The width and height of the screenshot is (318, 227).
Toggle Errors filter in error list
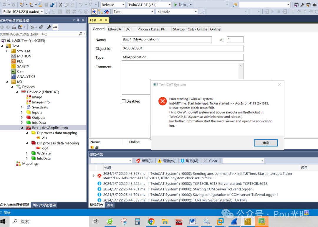coord(144,161)
